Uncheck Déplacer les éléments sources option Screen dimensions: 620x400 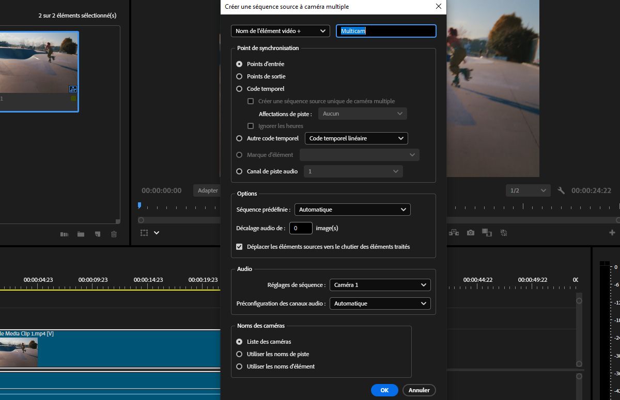239,247
